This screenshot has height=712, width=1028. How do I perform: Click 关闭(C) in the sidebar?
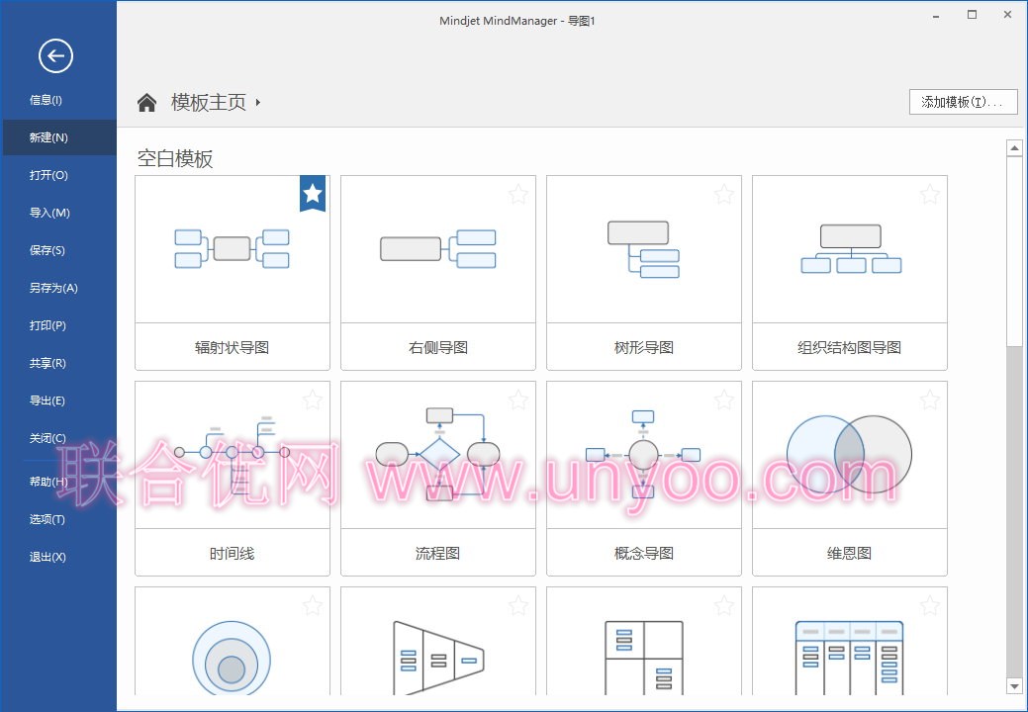click(x=58, y=438)
